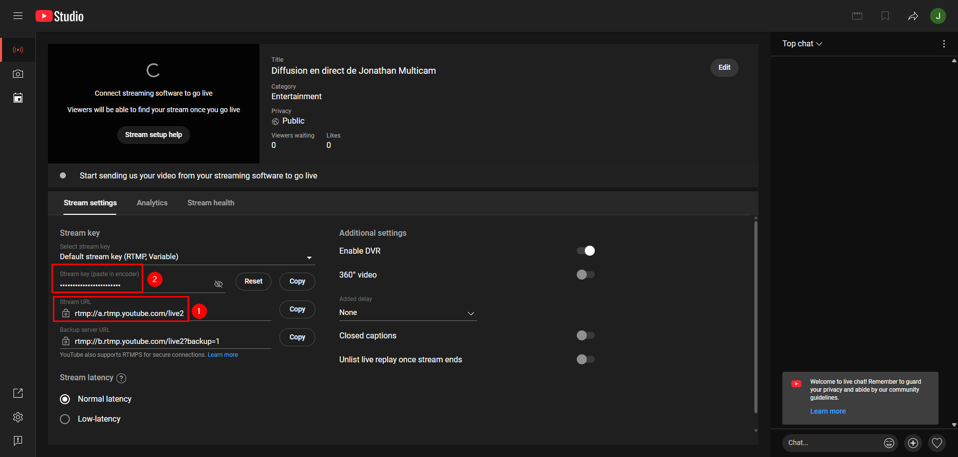Turn on Closed captions switch
The width and height of the screenshot is (958, 457).
(586, 335)
